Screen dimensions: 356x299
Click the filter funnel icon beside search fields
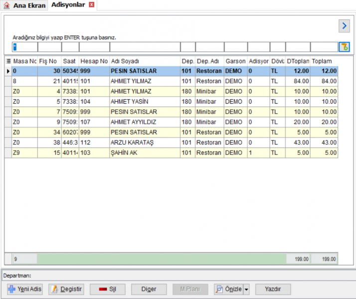344,47
